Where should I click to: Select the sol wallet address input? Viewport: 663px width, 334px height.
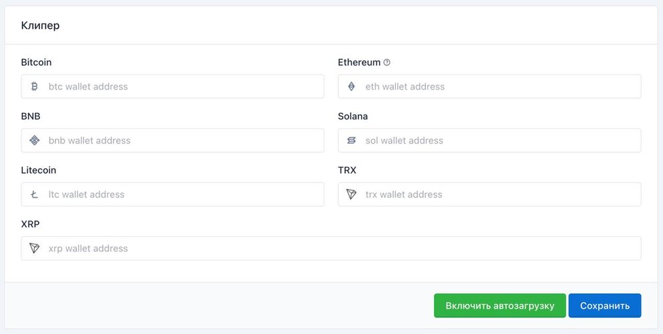489,140
